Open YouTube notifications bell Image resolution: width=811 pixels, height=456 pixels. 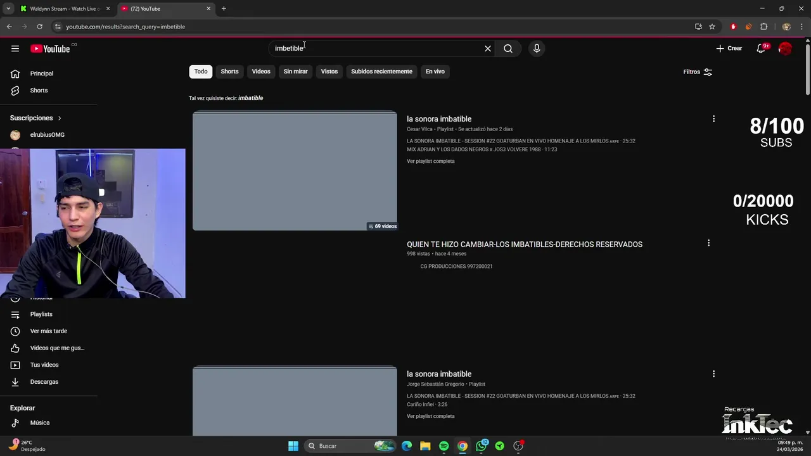(x=761, y=49)
